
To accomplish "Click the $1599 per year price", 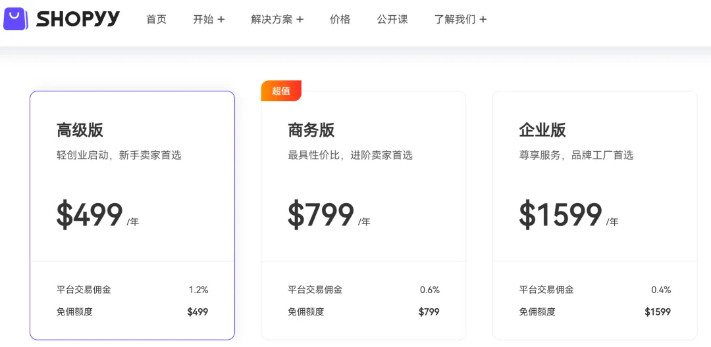I will pos(561,215).
